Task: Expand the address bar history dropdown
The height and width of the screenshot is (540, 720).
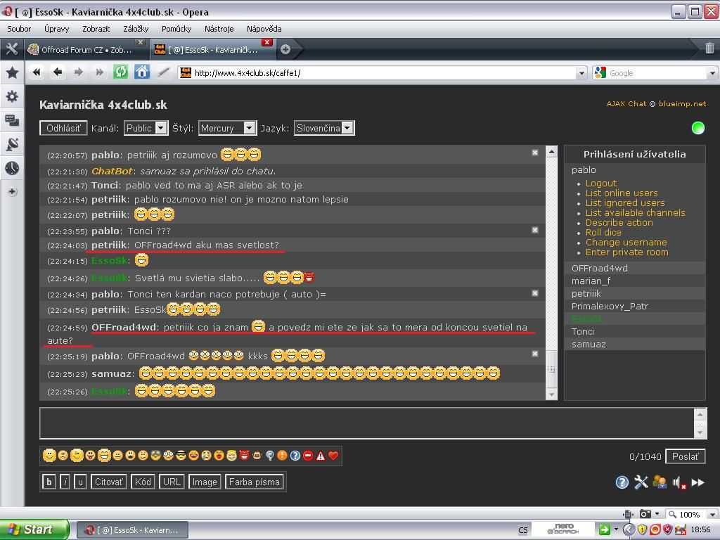Action: pyautogui.click(x=581, y=72)
